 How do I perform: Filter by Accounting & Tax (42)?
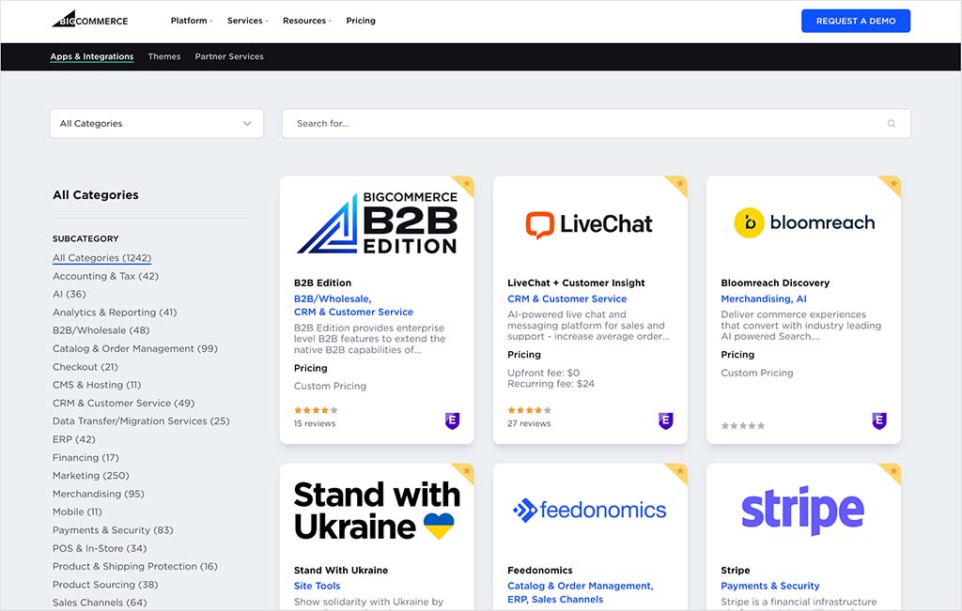[x=105, y=276]
